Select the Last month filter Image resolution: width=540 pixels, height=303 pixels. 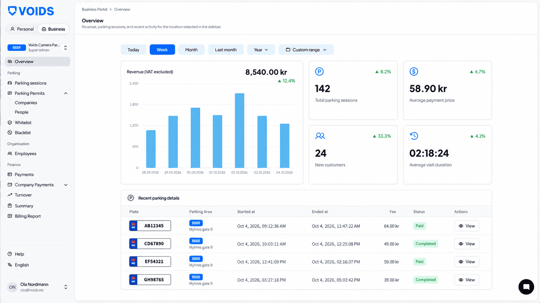click(226, 50)
